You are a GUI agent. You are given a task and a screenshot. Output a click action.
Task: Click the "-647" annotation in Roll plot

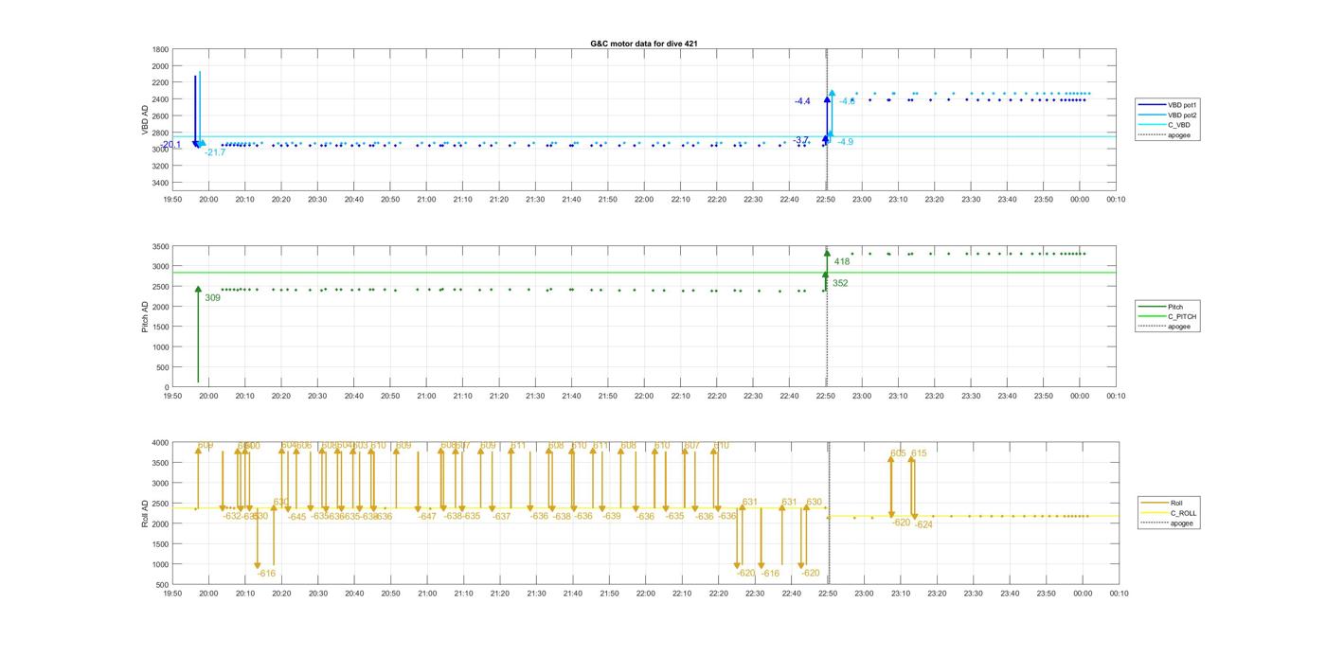[427, 517]
